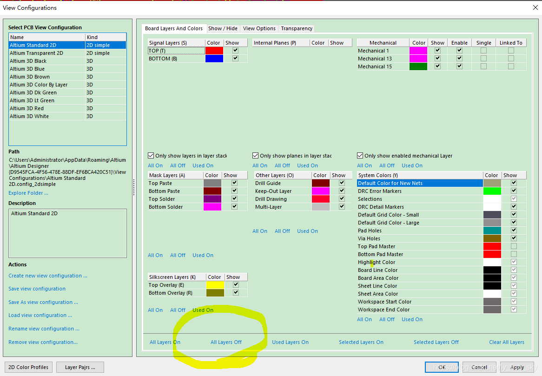The height and width of the screenshot is (376, 542).
Task: Click All Layers Off link
Action: [x=226, y=342]
